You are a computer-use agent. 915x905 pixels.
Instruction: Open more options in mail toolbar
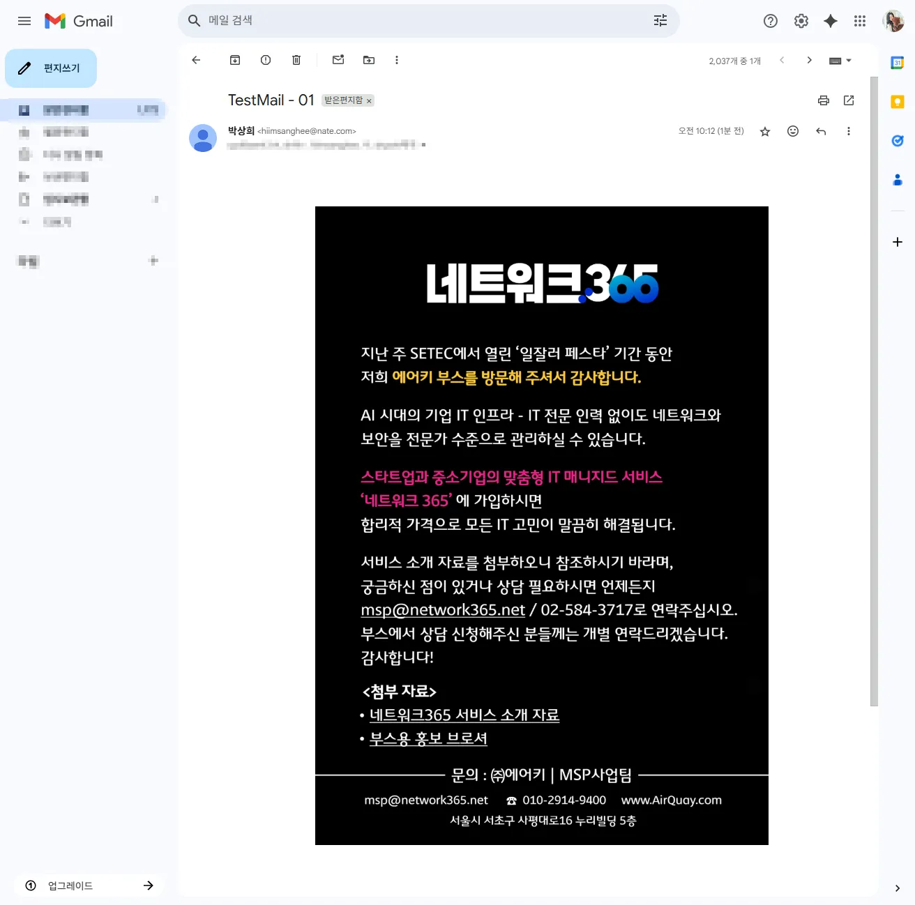click(397, 60)
